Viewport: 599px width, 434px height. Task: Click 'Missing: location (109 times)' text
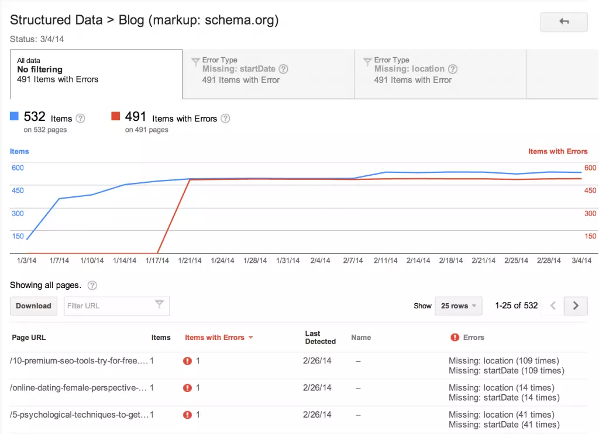[x=504, y=361]
